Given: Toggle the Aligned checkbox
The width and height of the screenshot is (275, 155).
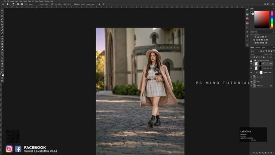Looking at the screenshot, I should point(75,4).
